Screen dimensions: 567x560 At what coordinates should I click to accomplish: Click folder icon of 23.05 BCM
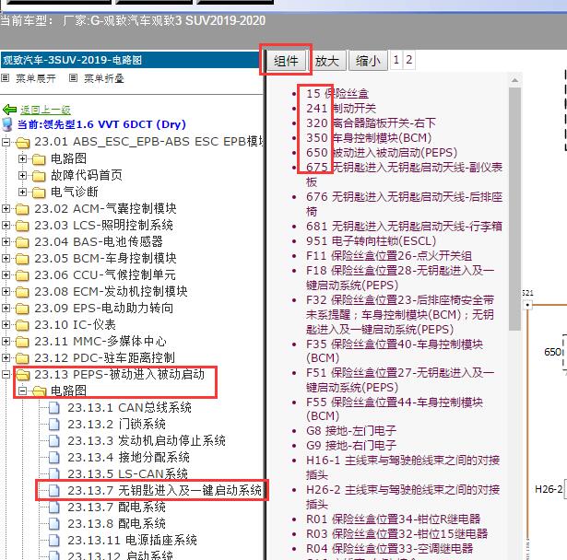tap(22, 259)
